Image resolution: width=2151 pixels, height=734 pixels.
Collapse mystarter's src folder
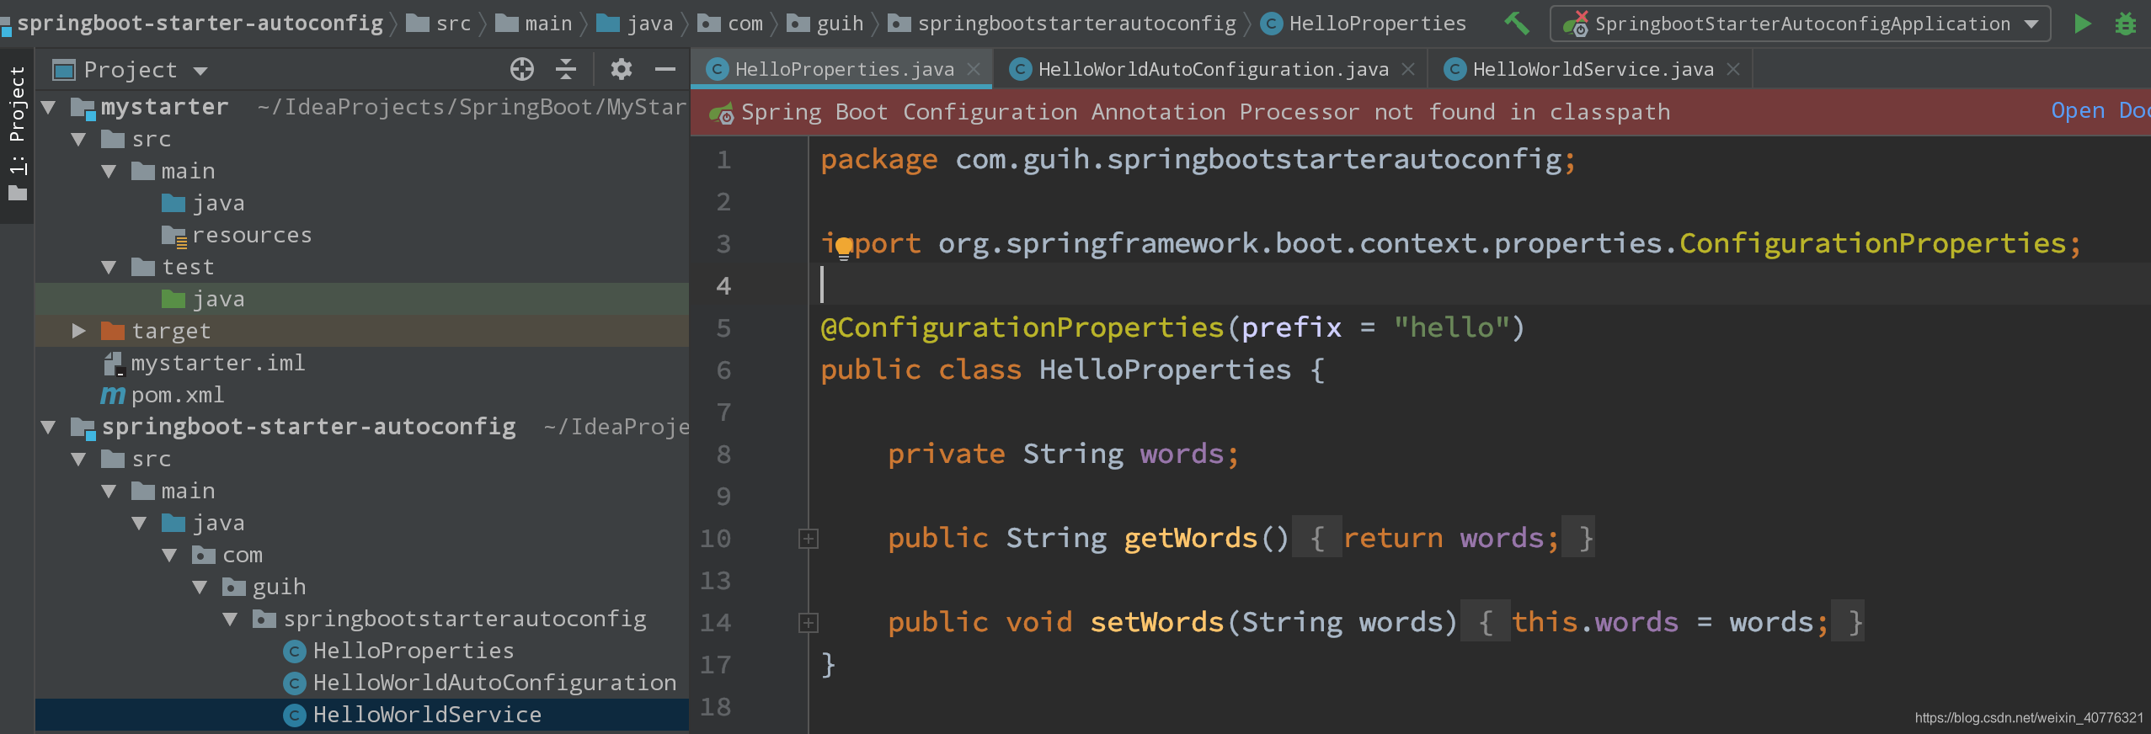click(79, 139)
